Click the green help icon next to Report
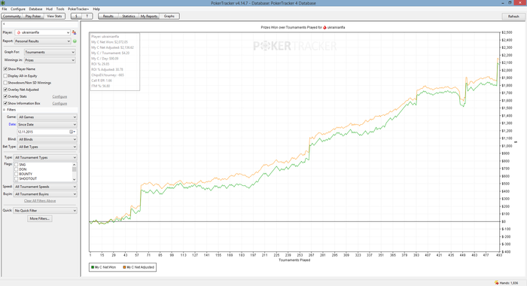 pos(75,41)
